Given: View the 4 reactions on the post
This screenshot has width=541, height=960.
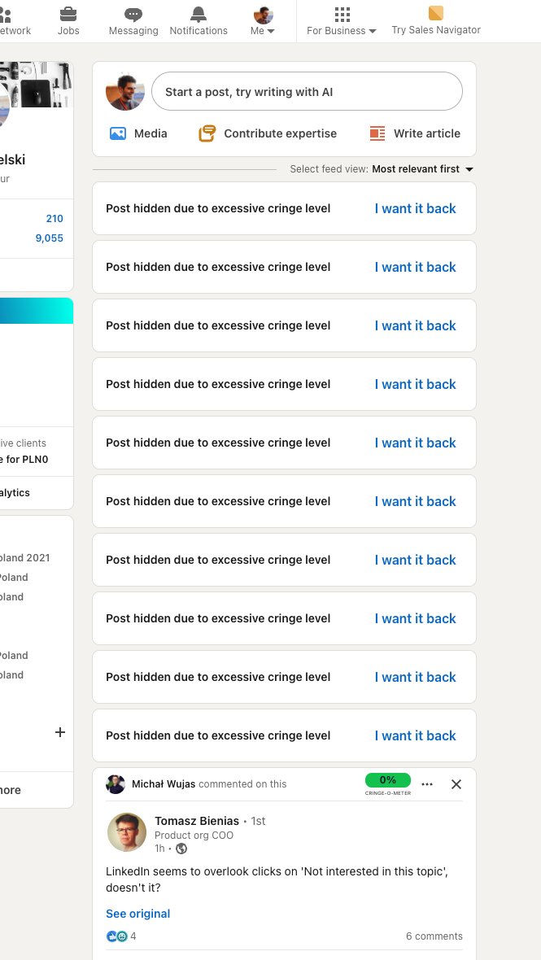Looking at the screenshot, I should point(121,936).
